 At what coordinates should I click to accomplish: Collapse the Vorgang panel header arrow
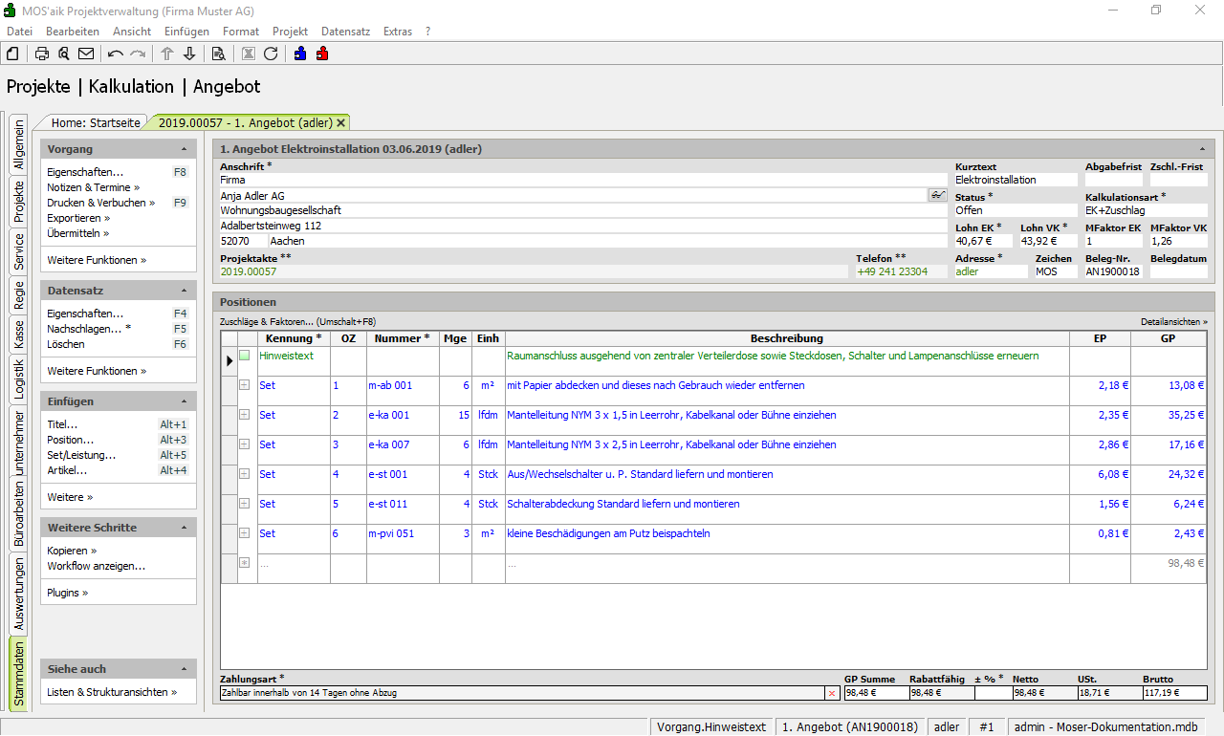tap(184, 149)
